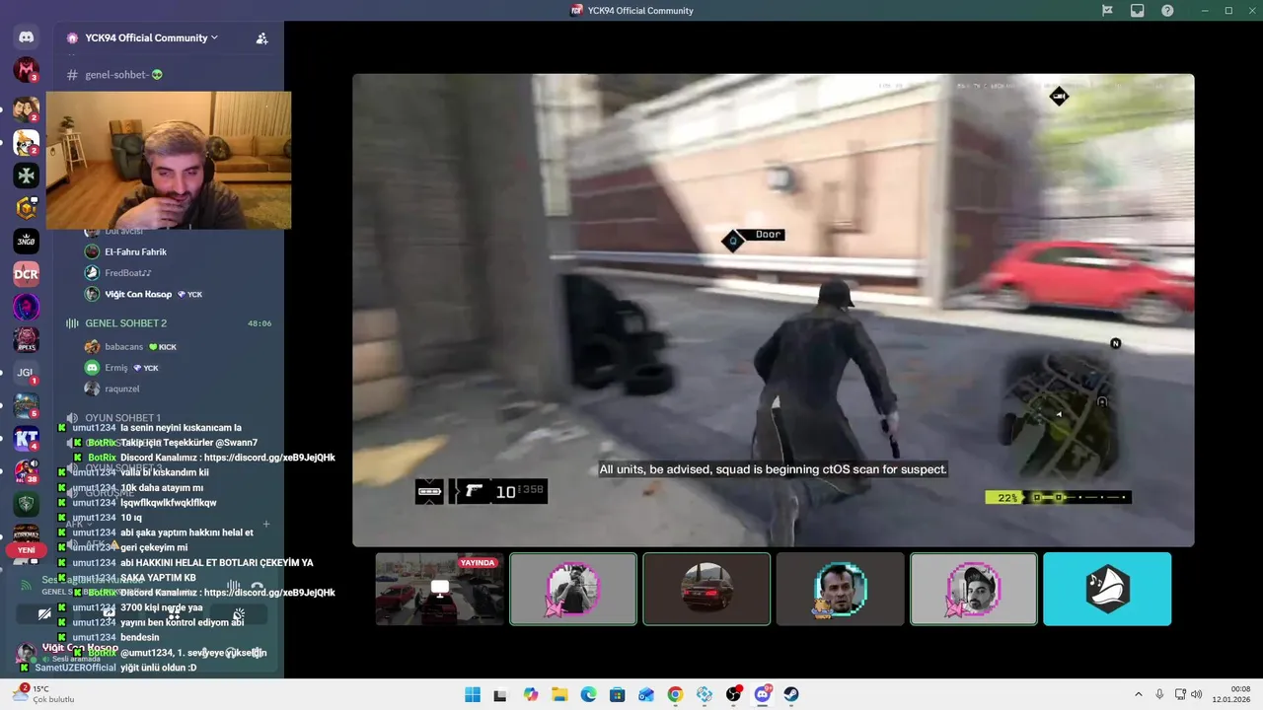Image resolution: width=1263 pixels, height=710 pixels.
Task: Open the JGI server icon
Action: pyautogui.click(x=26, y=373)
